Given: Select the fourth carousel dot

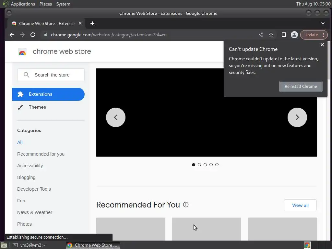Looking at the screenshot, I should pos(211,165).
